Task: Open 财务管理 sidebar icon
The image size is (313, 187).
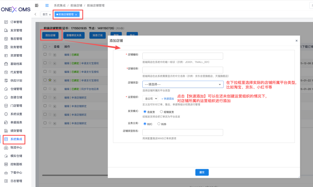Action: tap(6, 47)
